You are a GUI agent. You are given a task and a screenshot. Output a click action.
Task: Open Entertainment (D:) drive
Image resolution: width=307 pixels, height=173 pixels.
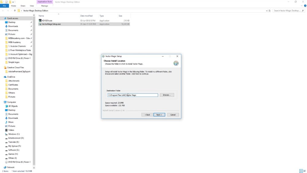(16, 138)
